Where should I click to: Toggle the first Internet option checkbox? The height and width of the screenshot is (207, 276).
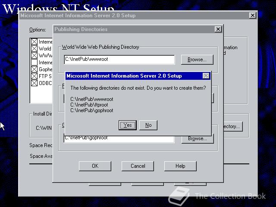[x=34, y=42]
